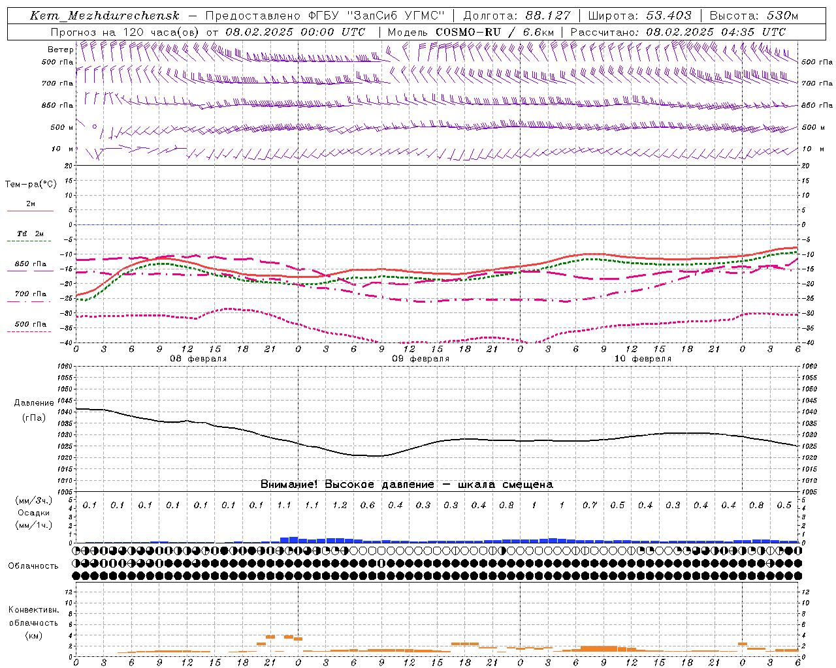Click the '(мм/1ч.)' precipitation unit label
836x668 pixels.
[x=34, y=525]
